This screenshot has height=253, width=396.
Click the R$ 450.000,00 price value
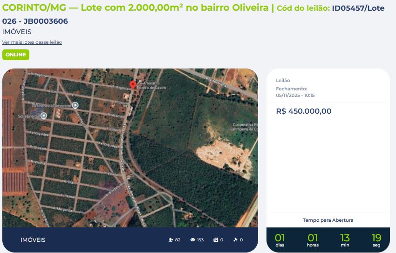coord(304,111)
